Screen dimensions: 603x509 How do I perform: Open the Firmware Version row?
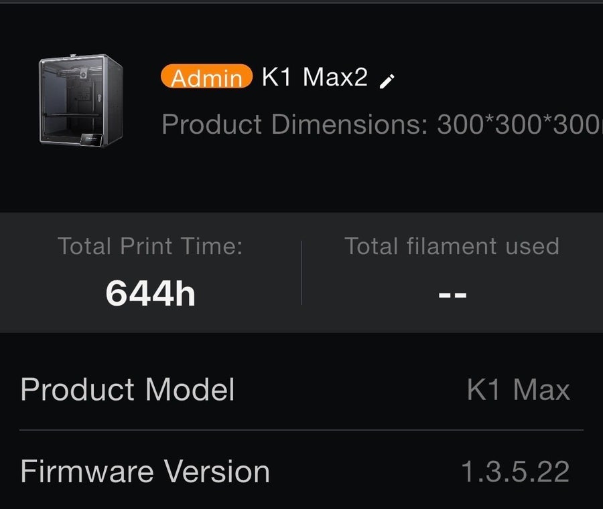301,472
